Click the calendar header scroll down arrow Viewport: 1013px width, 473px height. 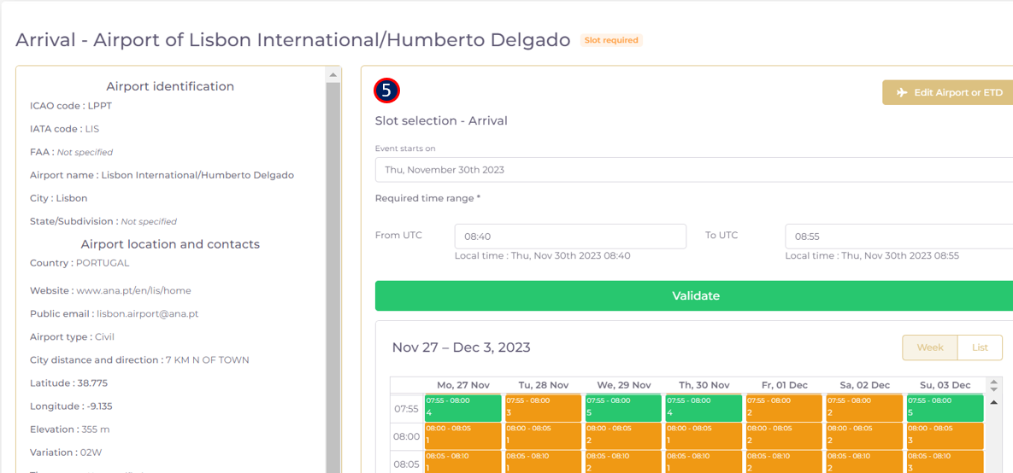tap(993, 389)
